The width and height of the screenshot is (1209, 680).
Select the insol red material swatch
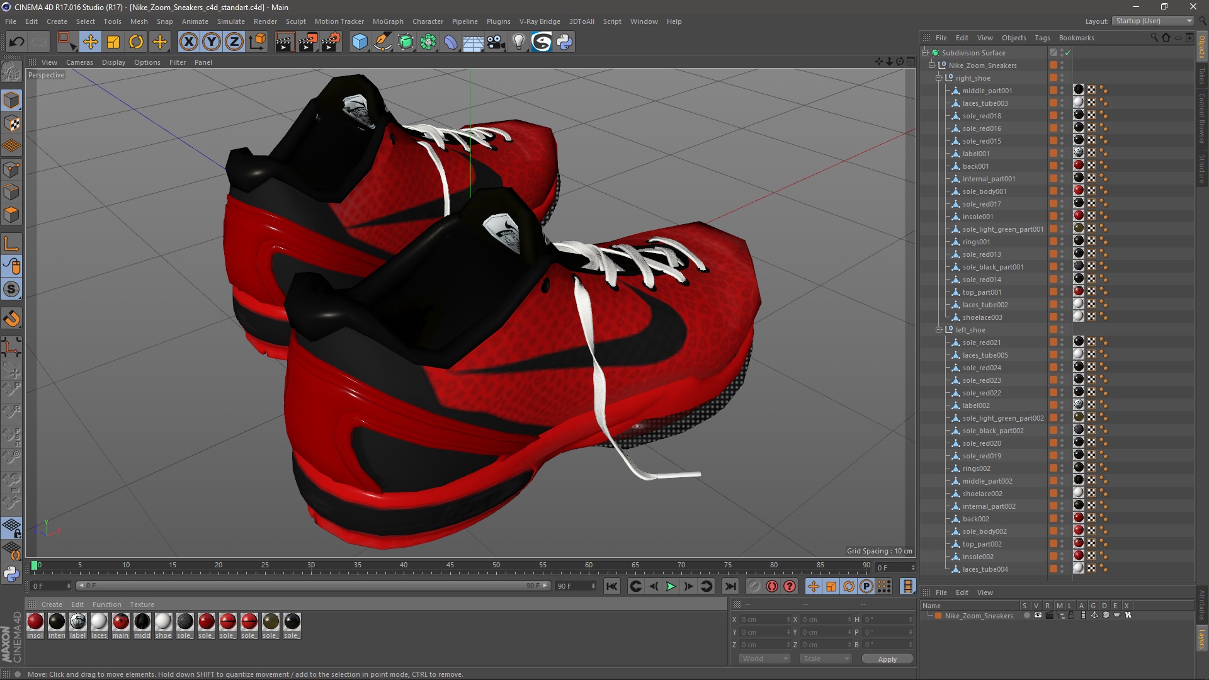pyautogui.click(x=35, y=622)
